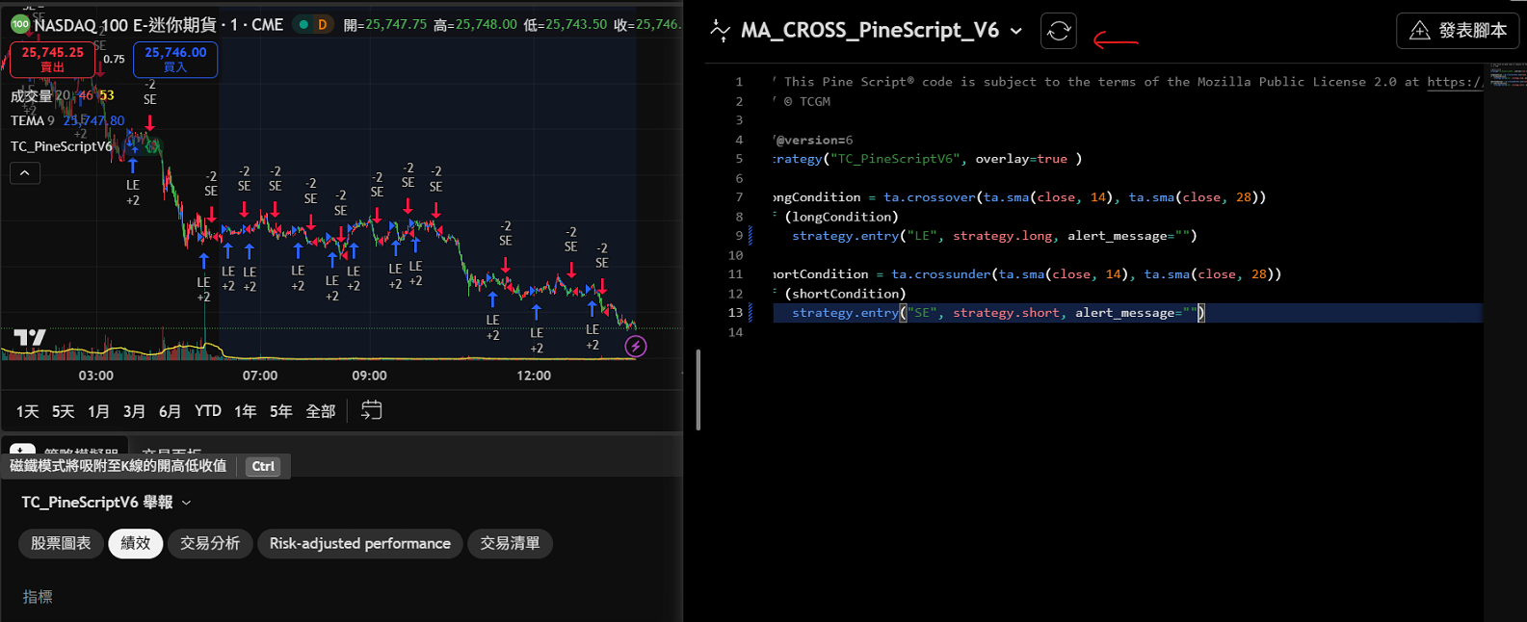Image resolution: width=1527 pixels, height=622 pixels.
Task: Click the green market status dot
Action: [x=303, y=24]
